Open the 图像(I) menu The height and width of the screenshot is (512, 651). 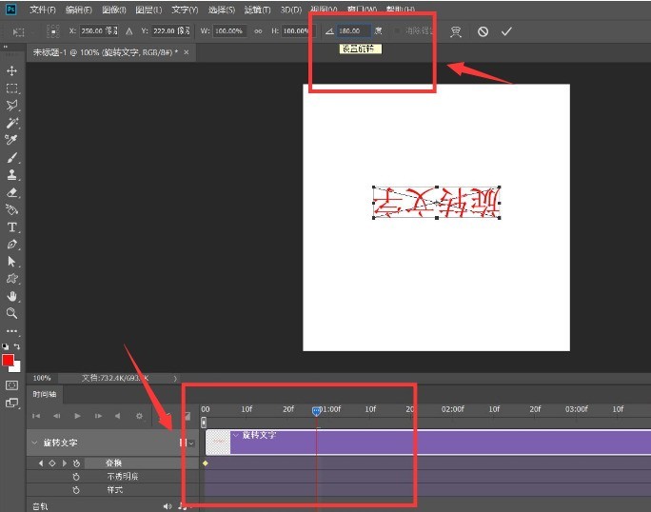[x=114, y=10]
